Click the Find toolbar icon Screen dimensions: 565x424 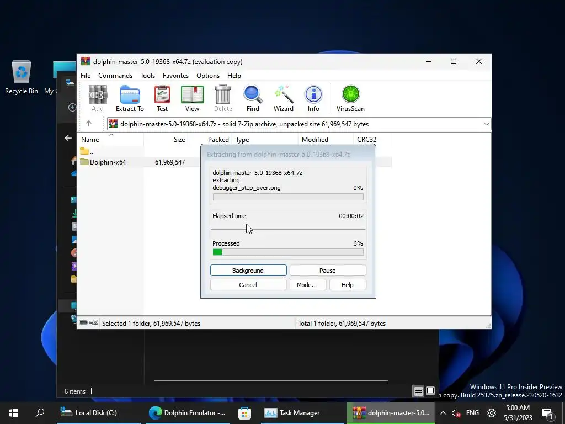[253, 98]
